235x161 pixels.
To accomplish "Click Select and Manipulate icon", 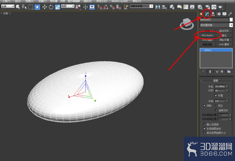I will 85,7.
